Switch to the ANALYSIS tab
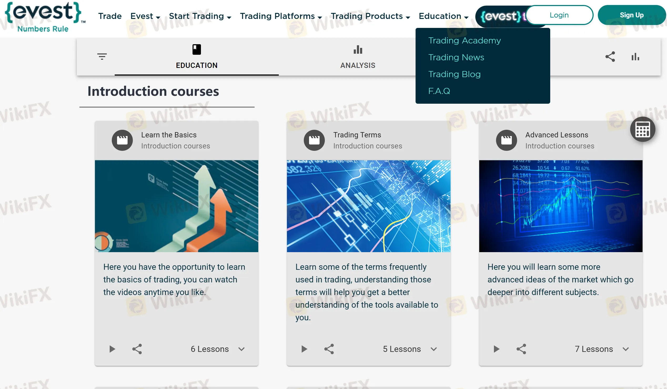Viewport: 667px width, 389px height. (358, 57)
